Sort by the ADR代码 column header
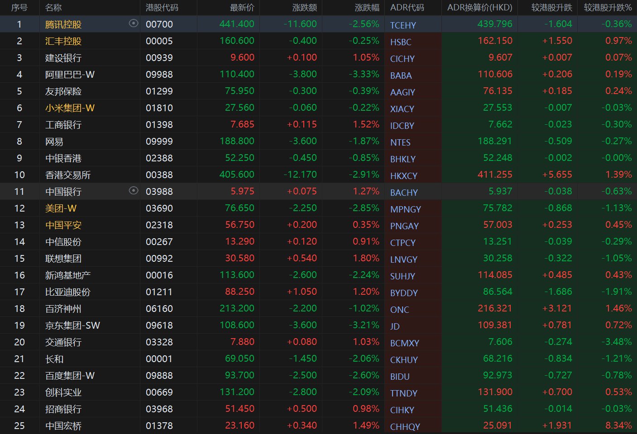 (407, 8)
